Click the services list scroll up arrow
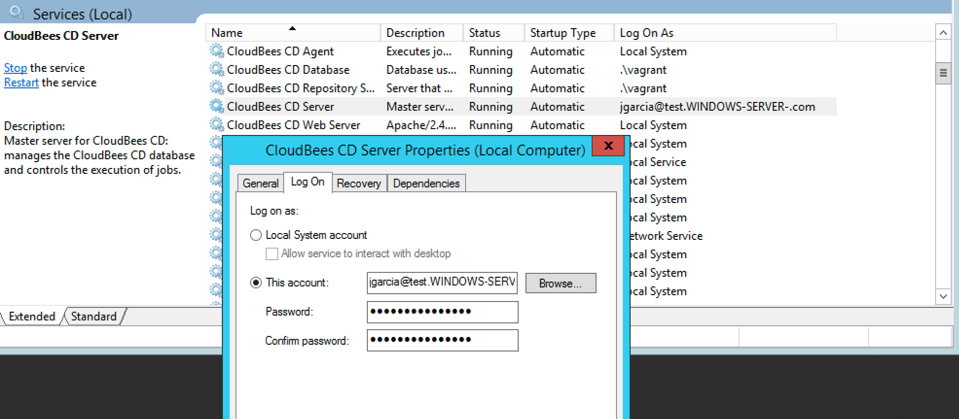This screenshot has width=959, height=419. pos(943,33)
